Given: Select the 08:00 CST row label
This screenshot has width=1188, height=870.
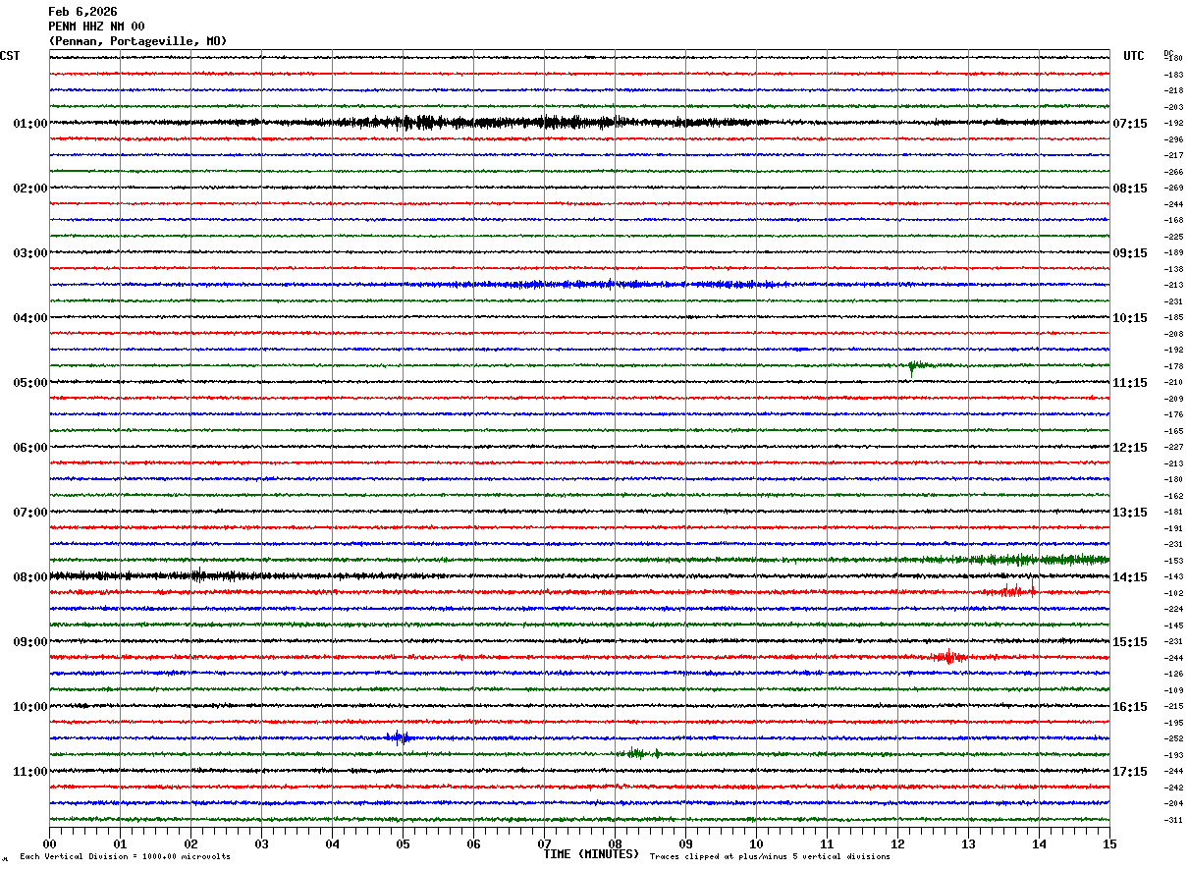Looking at the screenshot, I should pyautogui.click(x=30, y=577).
